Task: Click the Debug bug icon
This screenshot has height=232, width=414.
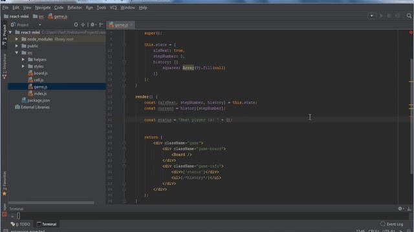Action: click(389, 15)
